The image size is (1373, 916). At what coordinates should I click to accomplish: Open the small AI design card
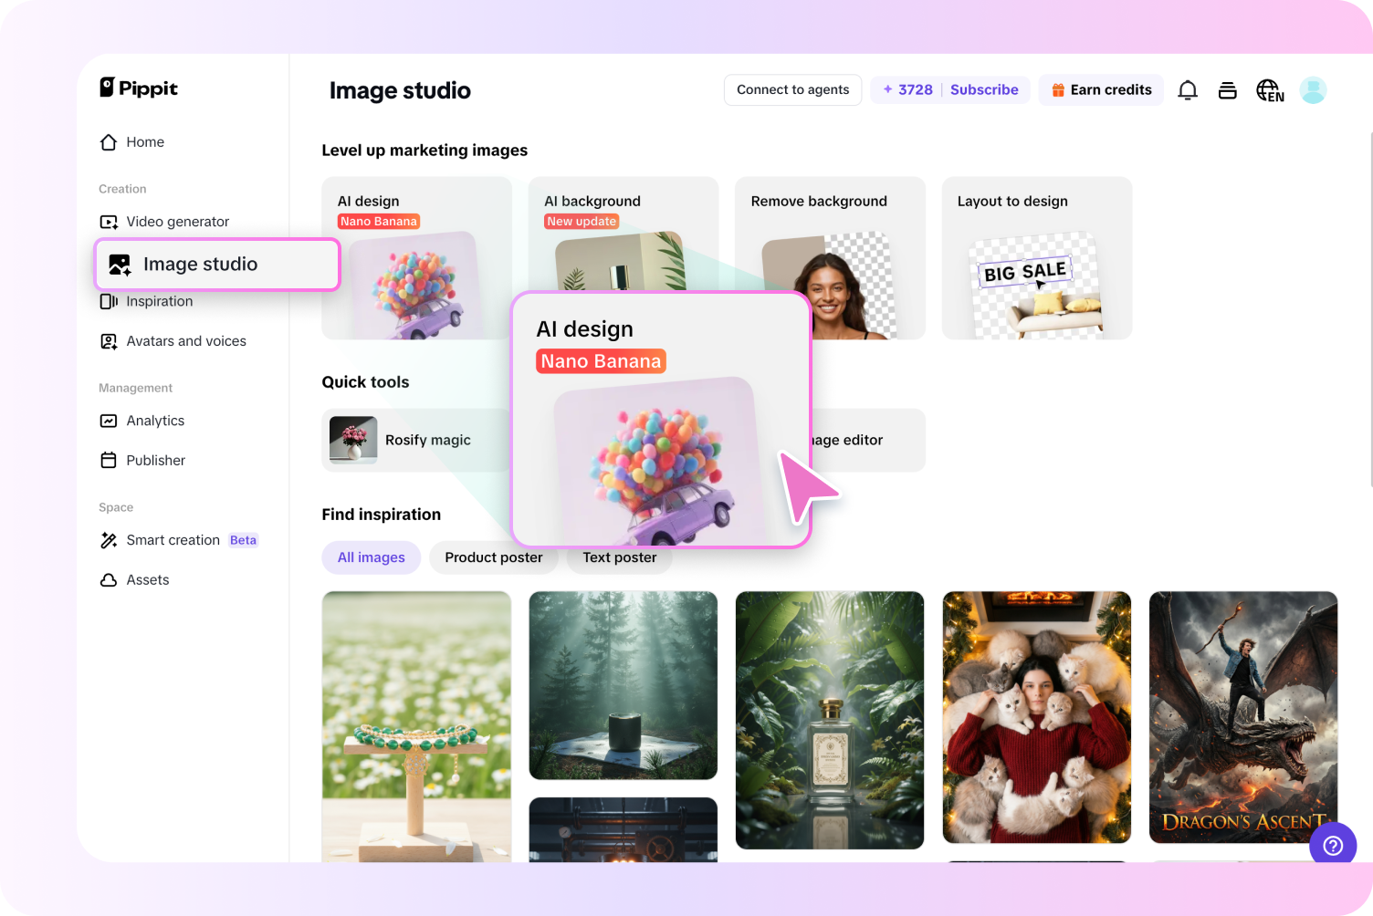tap(416, 258)
